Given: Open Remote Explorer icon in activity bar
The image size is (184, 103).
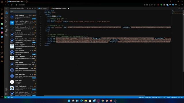Looking at the screenshot, I should point(6,35).
